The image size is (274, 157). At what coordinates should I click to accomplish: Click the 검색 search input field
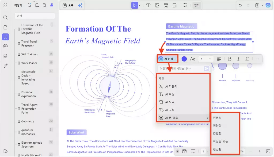point(35,16)
